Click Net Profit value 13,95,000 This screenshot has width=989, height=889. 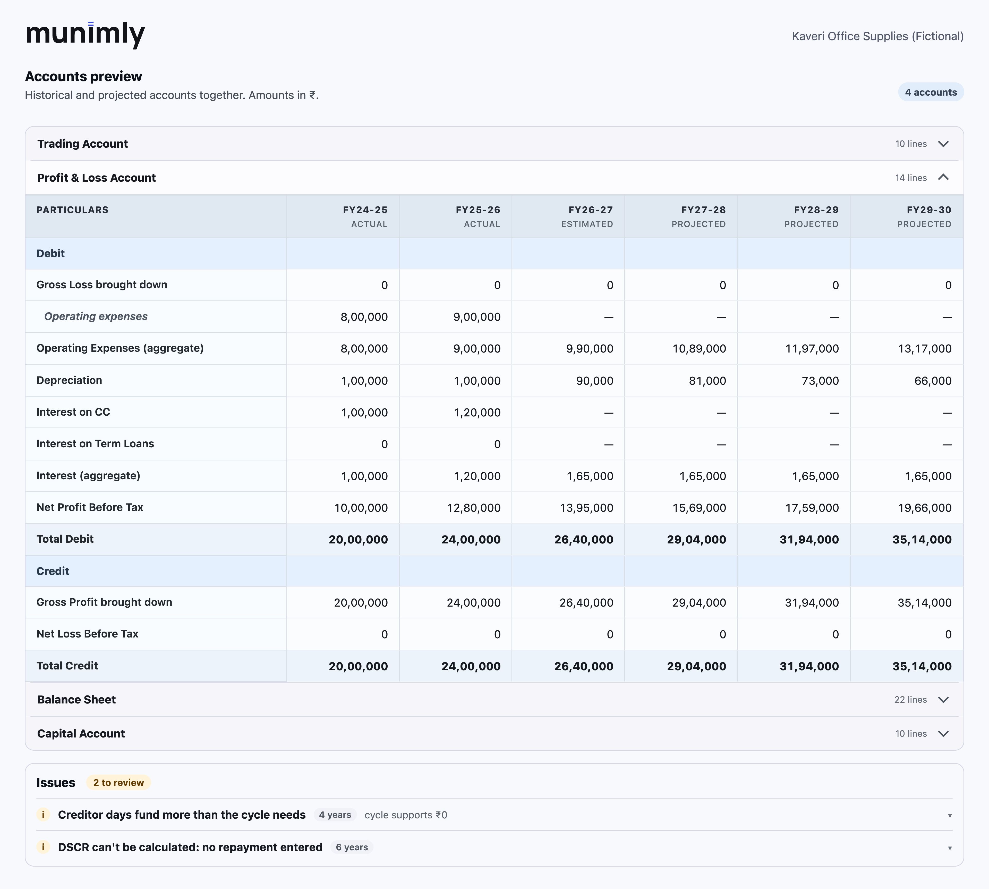[586, 508]
